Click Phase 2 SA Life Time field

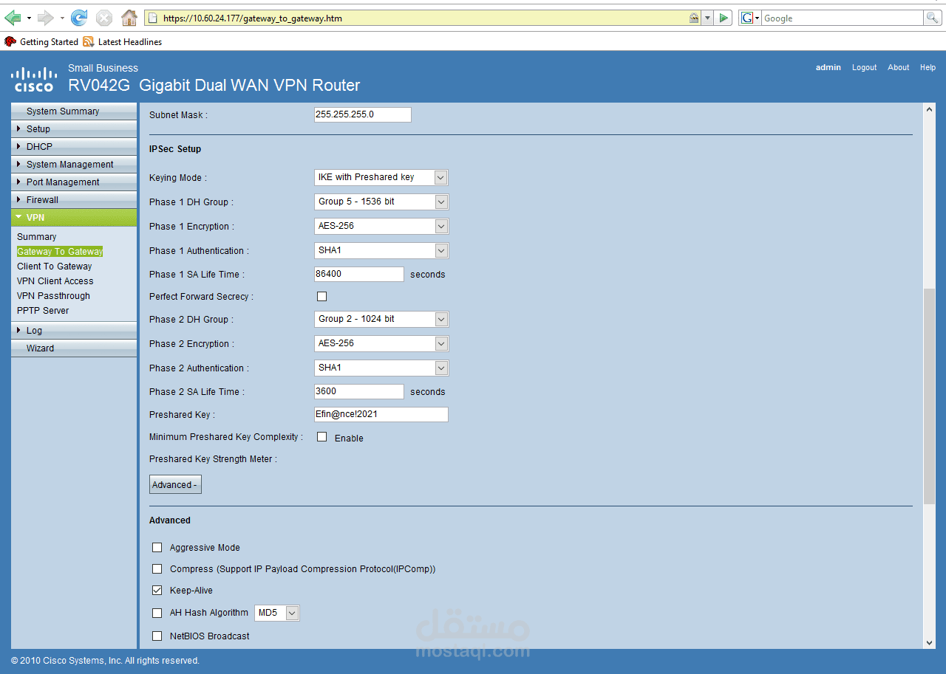[x=359, y=392]
